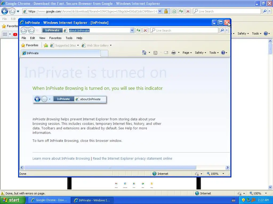
Task: Open recent pages dropdown in background IE window
Action: [18, 11]
